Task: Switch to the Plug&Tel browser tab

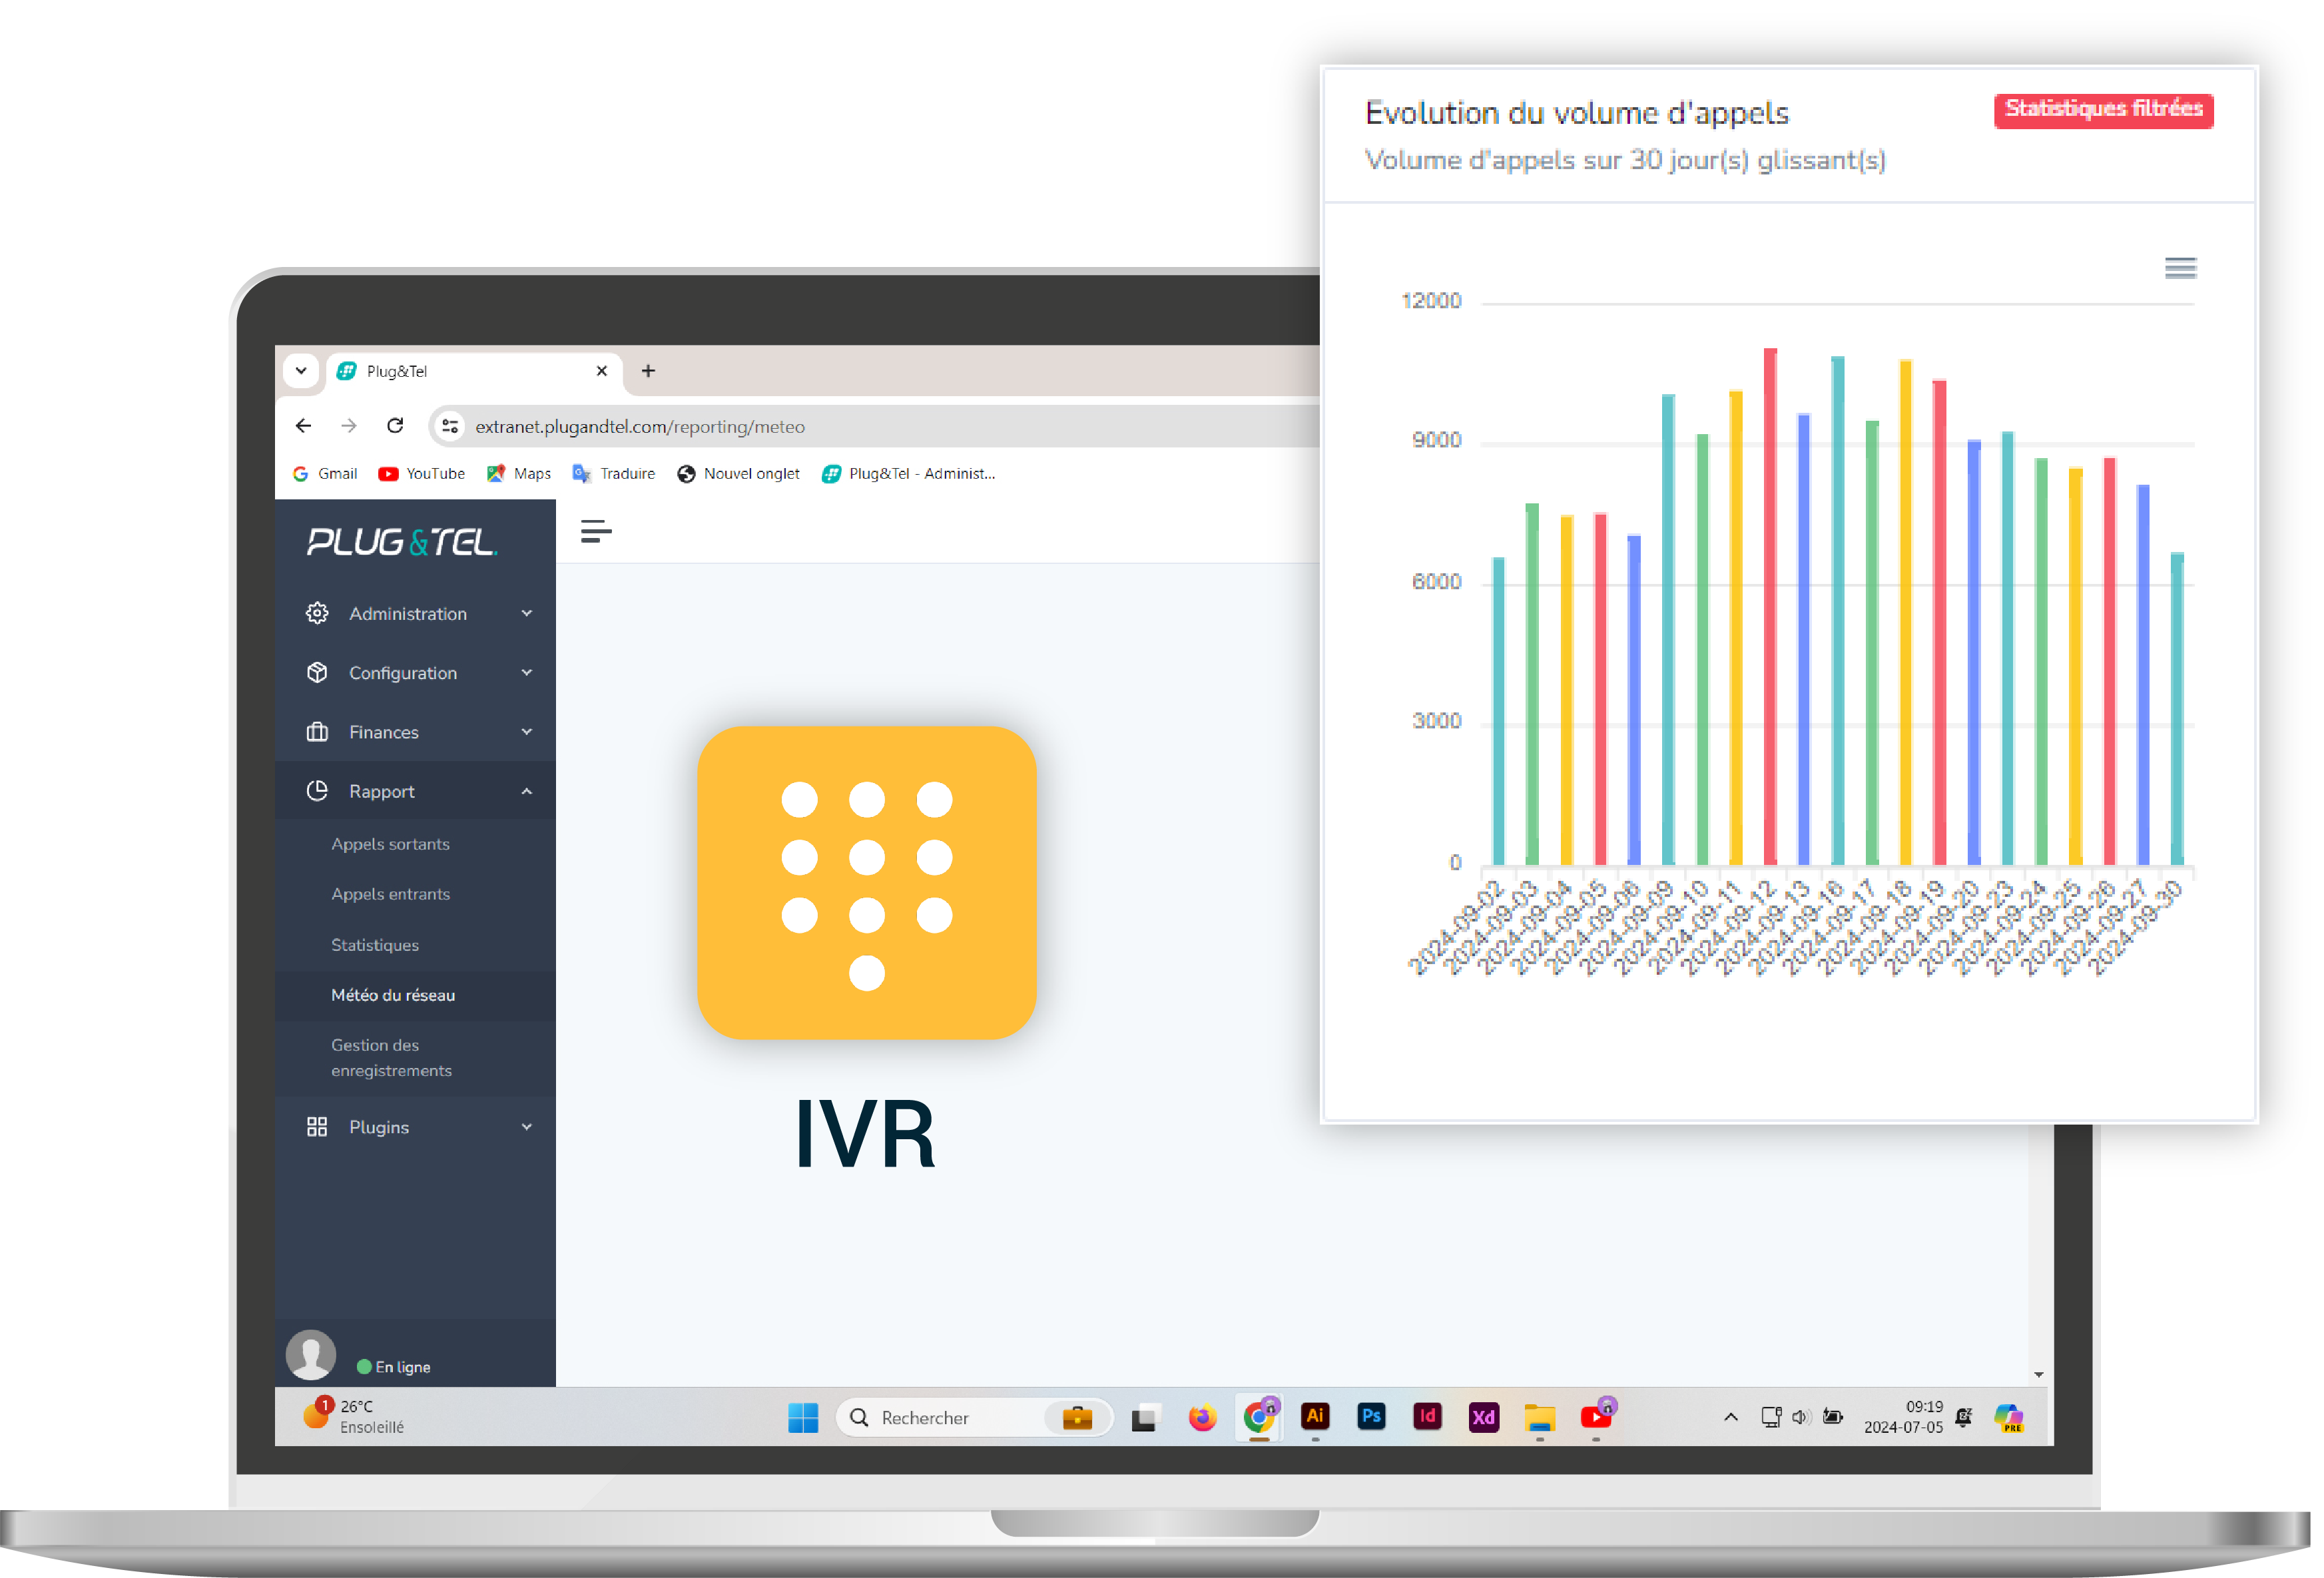Action: tap(474, 371)
